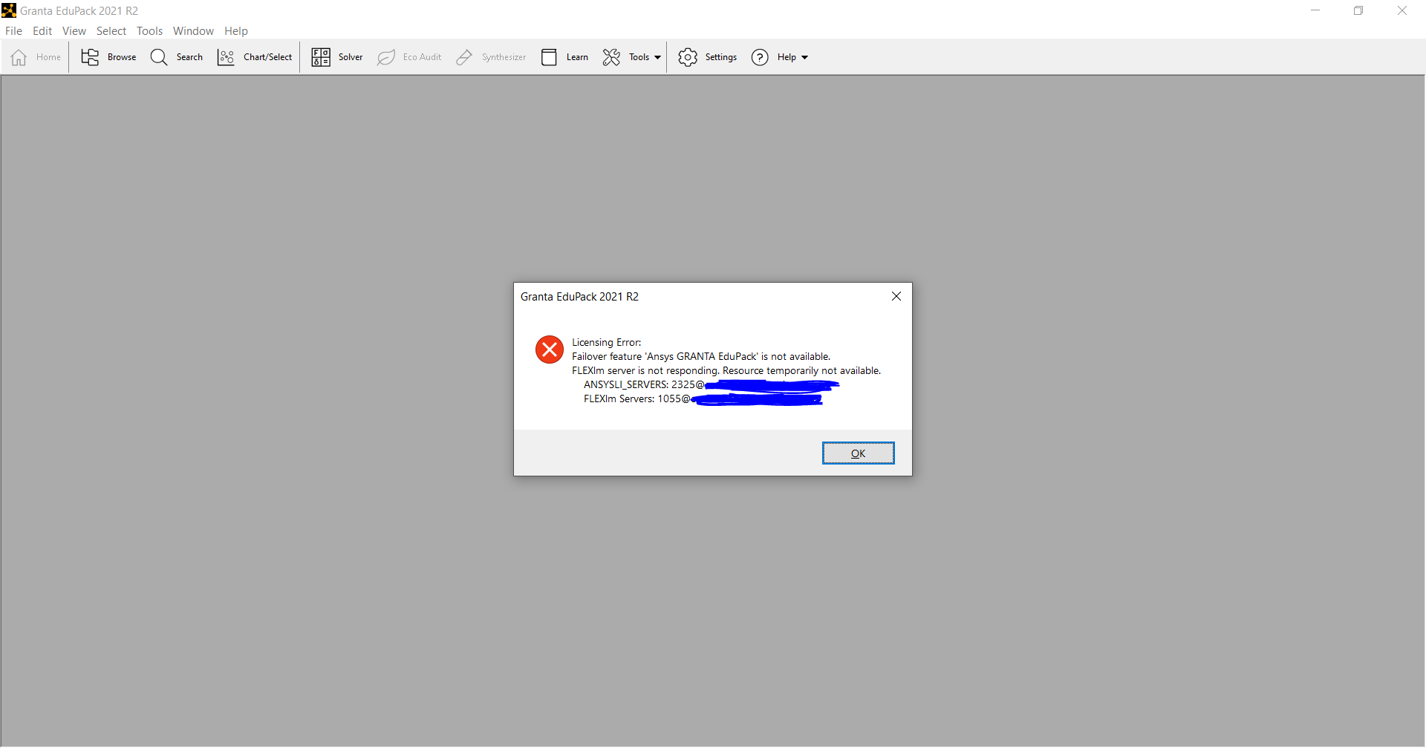This screenshot has width=1426, height=748.
Task: Click the Browse toolbar label
Action: tap(122, 57)
